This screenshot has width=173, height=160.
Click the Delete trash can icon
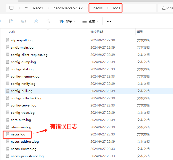tap(48, 21)
